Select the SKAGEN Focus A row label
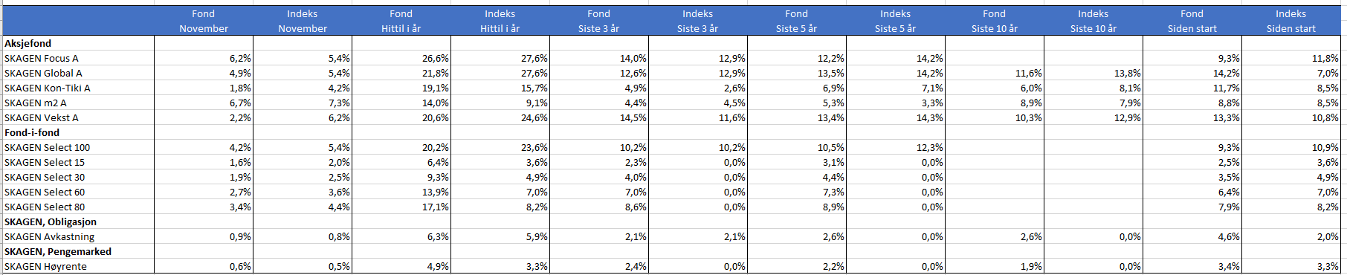 point(42,58)
